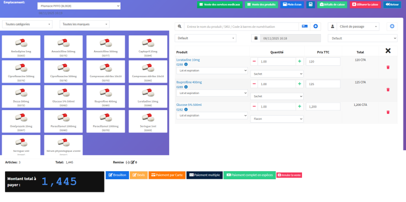Increase Loratadine quantity with plus
Viewport: 406px width, 202px height.
point(300,61)
